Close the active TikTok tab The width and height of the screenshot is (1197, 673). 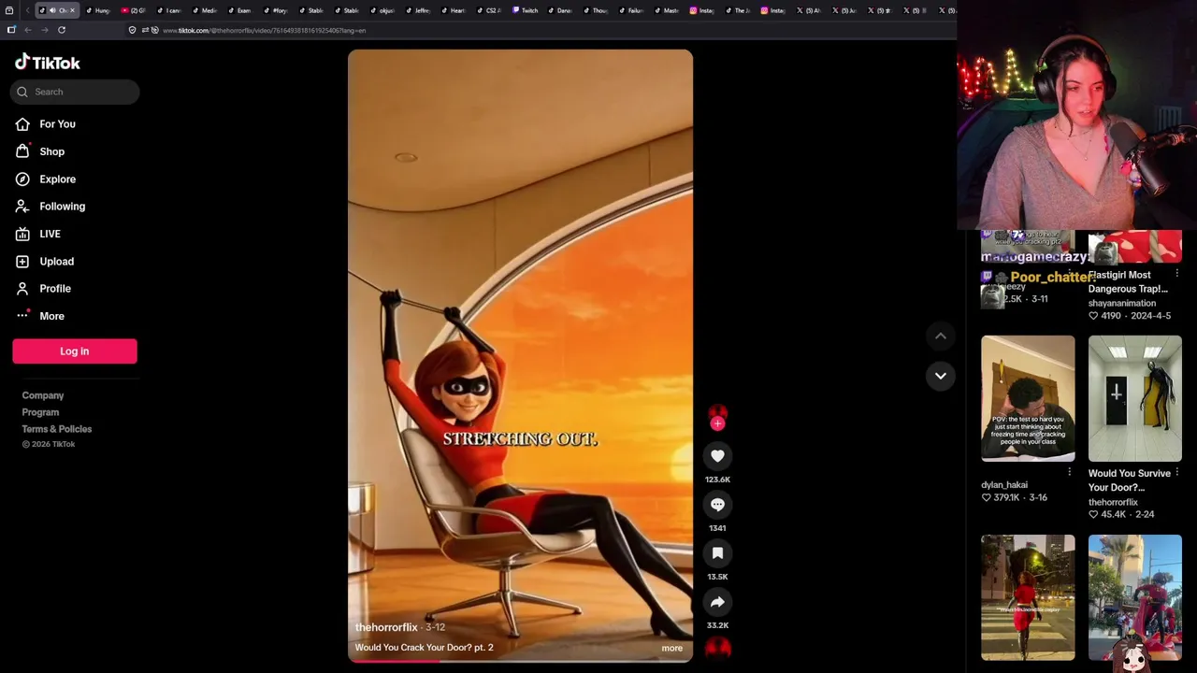[72, 10]
